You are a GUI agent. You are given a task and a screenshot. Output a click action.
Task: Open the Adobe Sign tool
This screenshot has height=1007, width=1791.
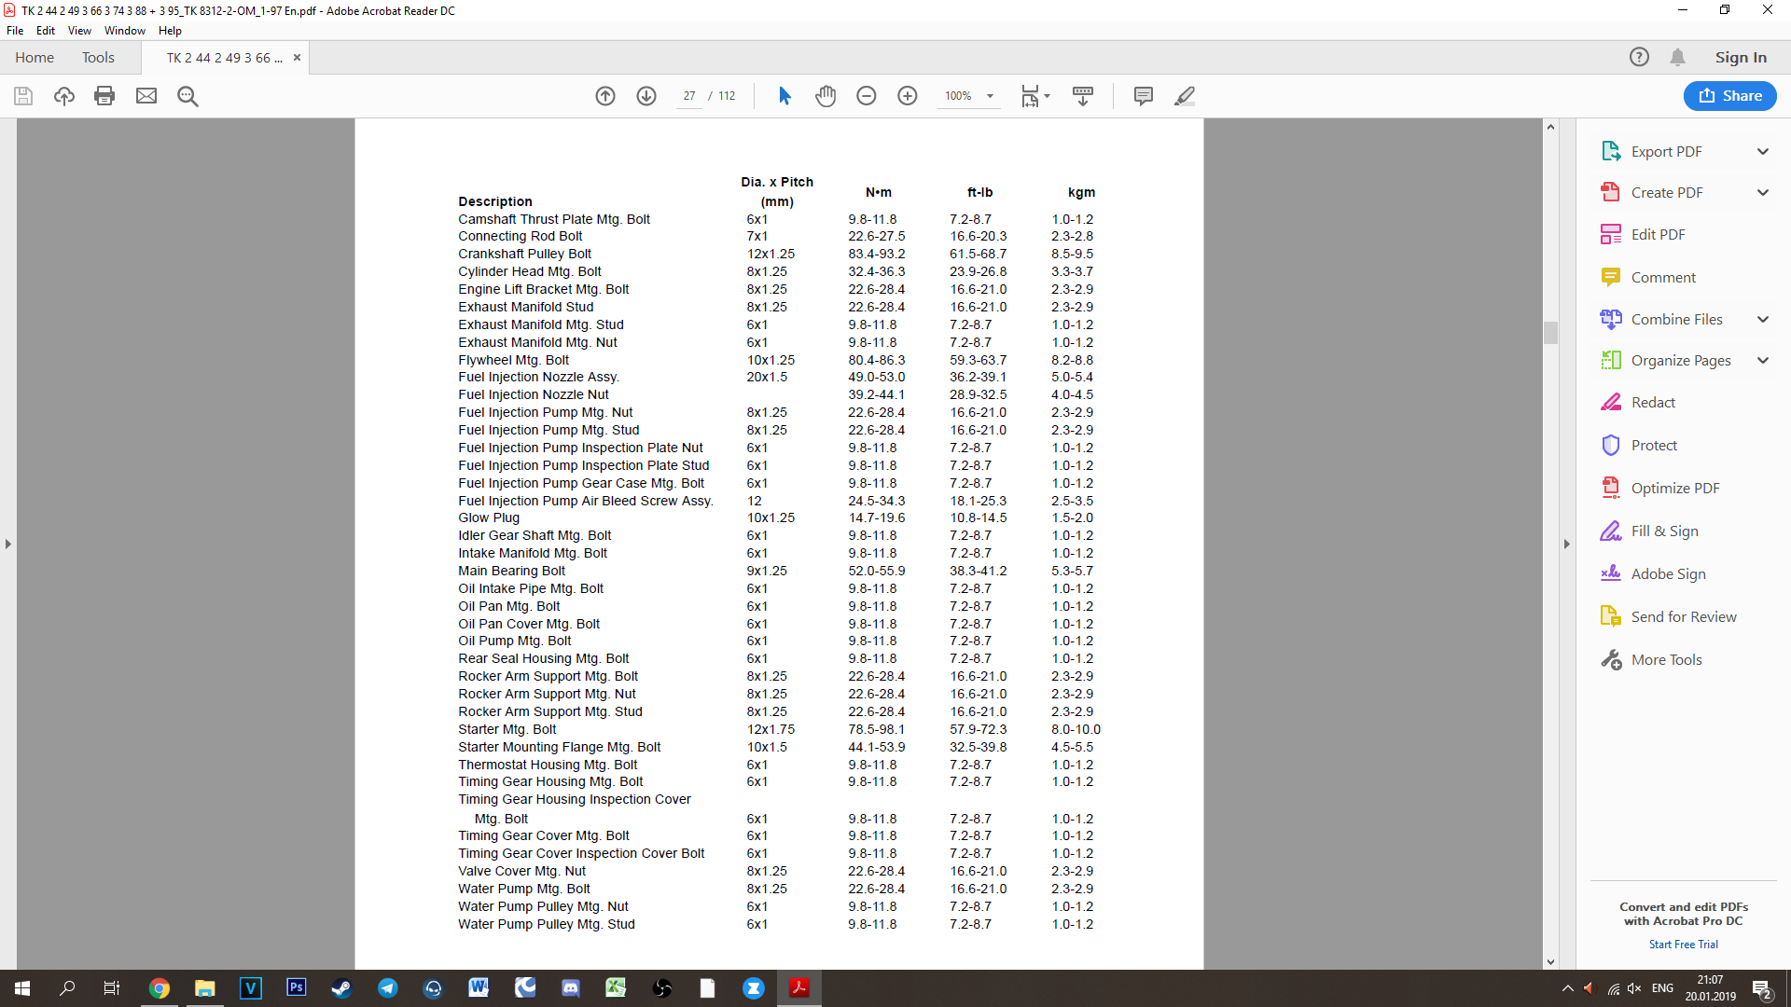(x=1668, y=573)
